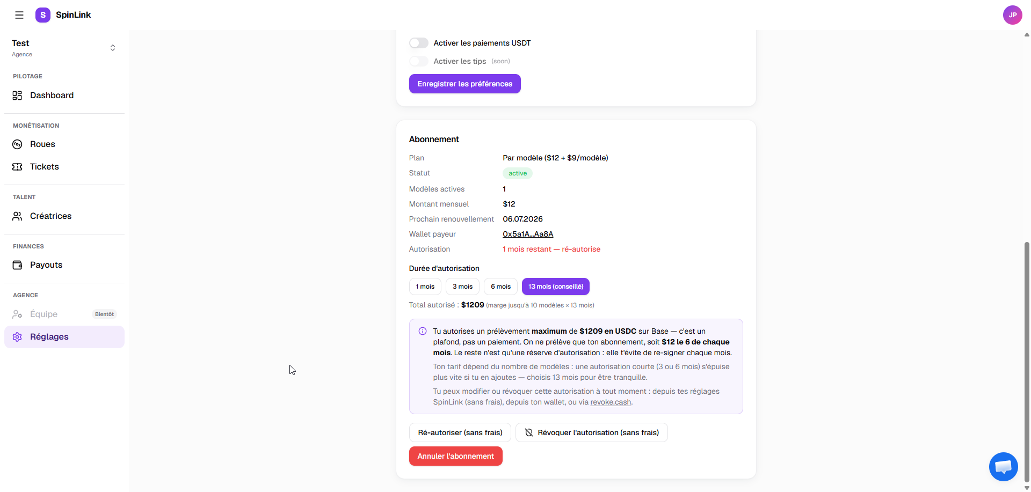Open Créatrices menu item
This screenshot has width=1031, height=492.
(64, 216)
